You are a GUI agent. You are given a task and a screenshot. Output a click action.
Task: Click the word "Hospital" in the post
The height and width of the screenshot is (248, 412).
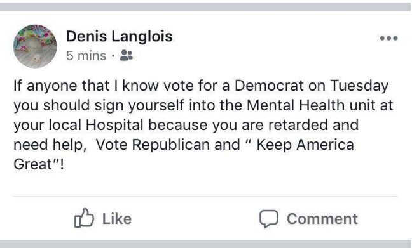coord(114,126)
